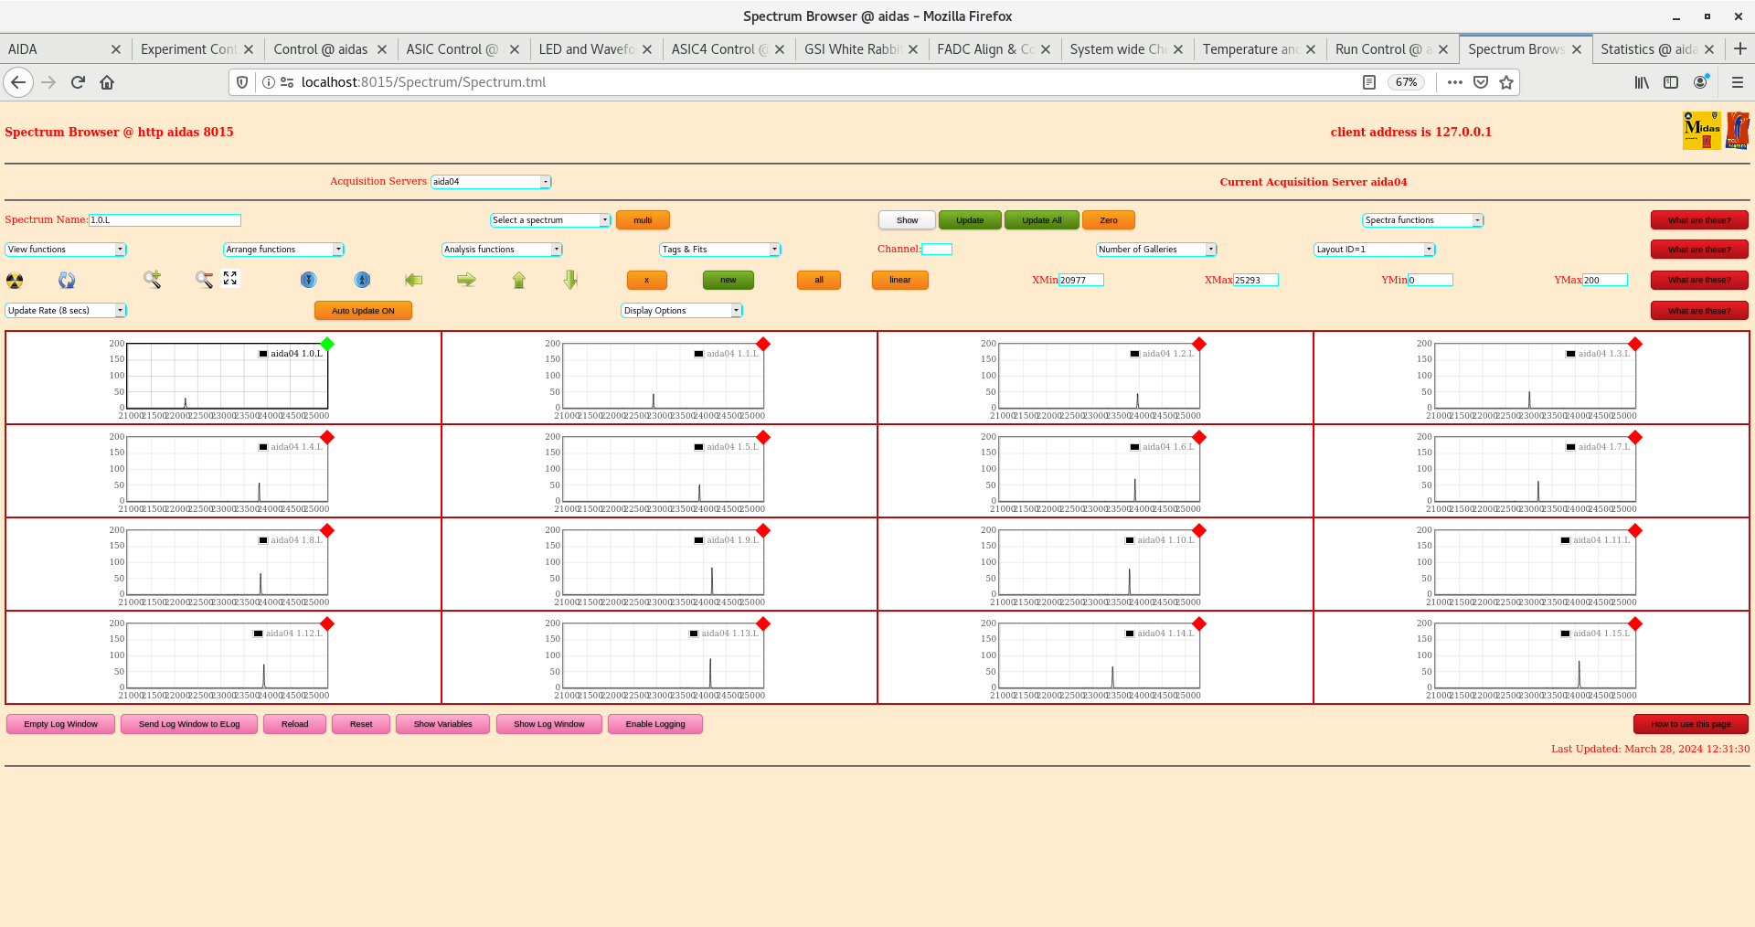Click the zoom out magnifier icon

[x=204, y=280]
